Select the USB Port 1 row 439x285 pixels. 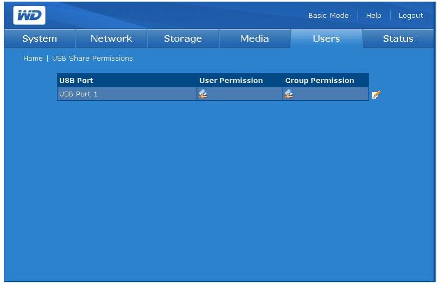(213, 94)
